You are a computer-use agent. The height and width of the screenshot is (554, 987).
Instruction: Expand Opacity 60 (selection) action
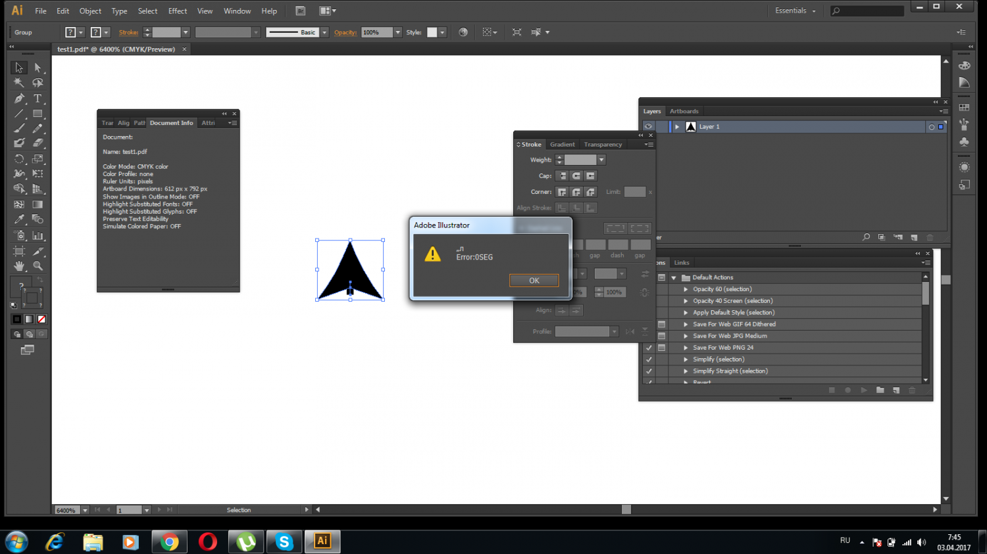point(686,289)
